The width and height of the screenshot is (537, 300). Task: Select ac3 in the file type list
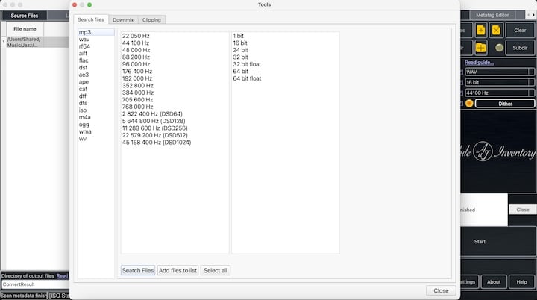pyautogui.click(x=96, y=75)
